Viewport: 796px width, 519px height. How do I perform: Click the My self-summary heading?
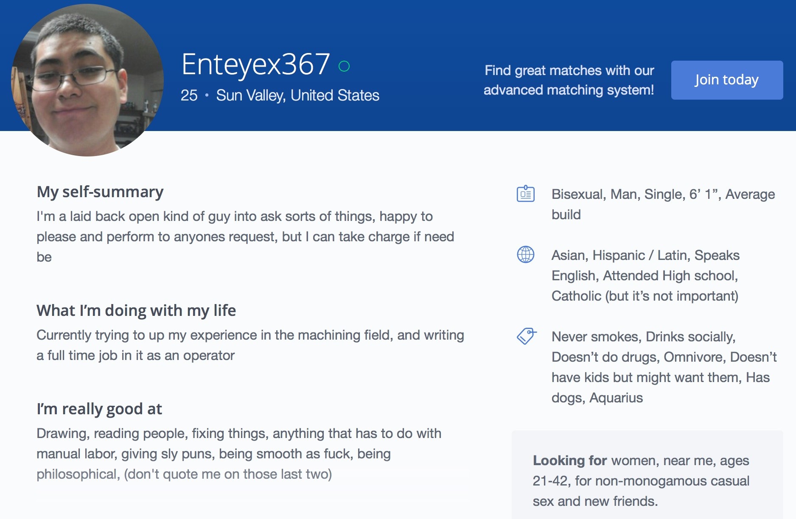[x=100, y=192]
